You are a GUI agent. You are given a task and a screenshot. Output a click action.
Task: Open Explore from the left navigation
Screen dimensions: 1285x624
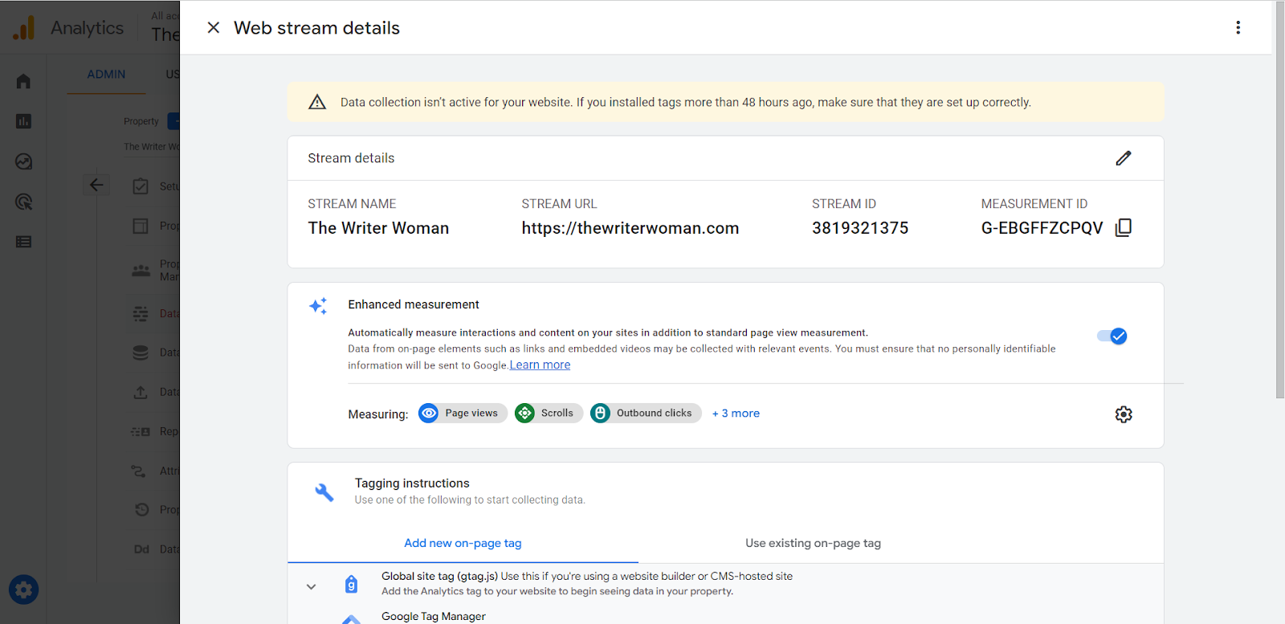pos(23,161)
